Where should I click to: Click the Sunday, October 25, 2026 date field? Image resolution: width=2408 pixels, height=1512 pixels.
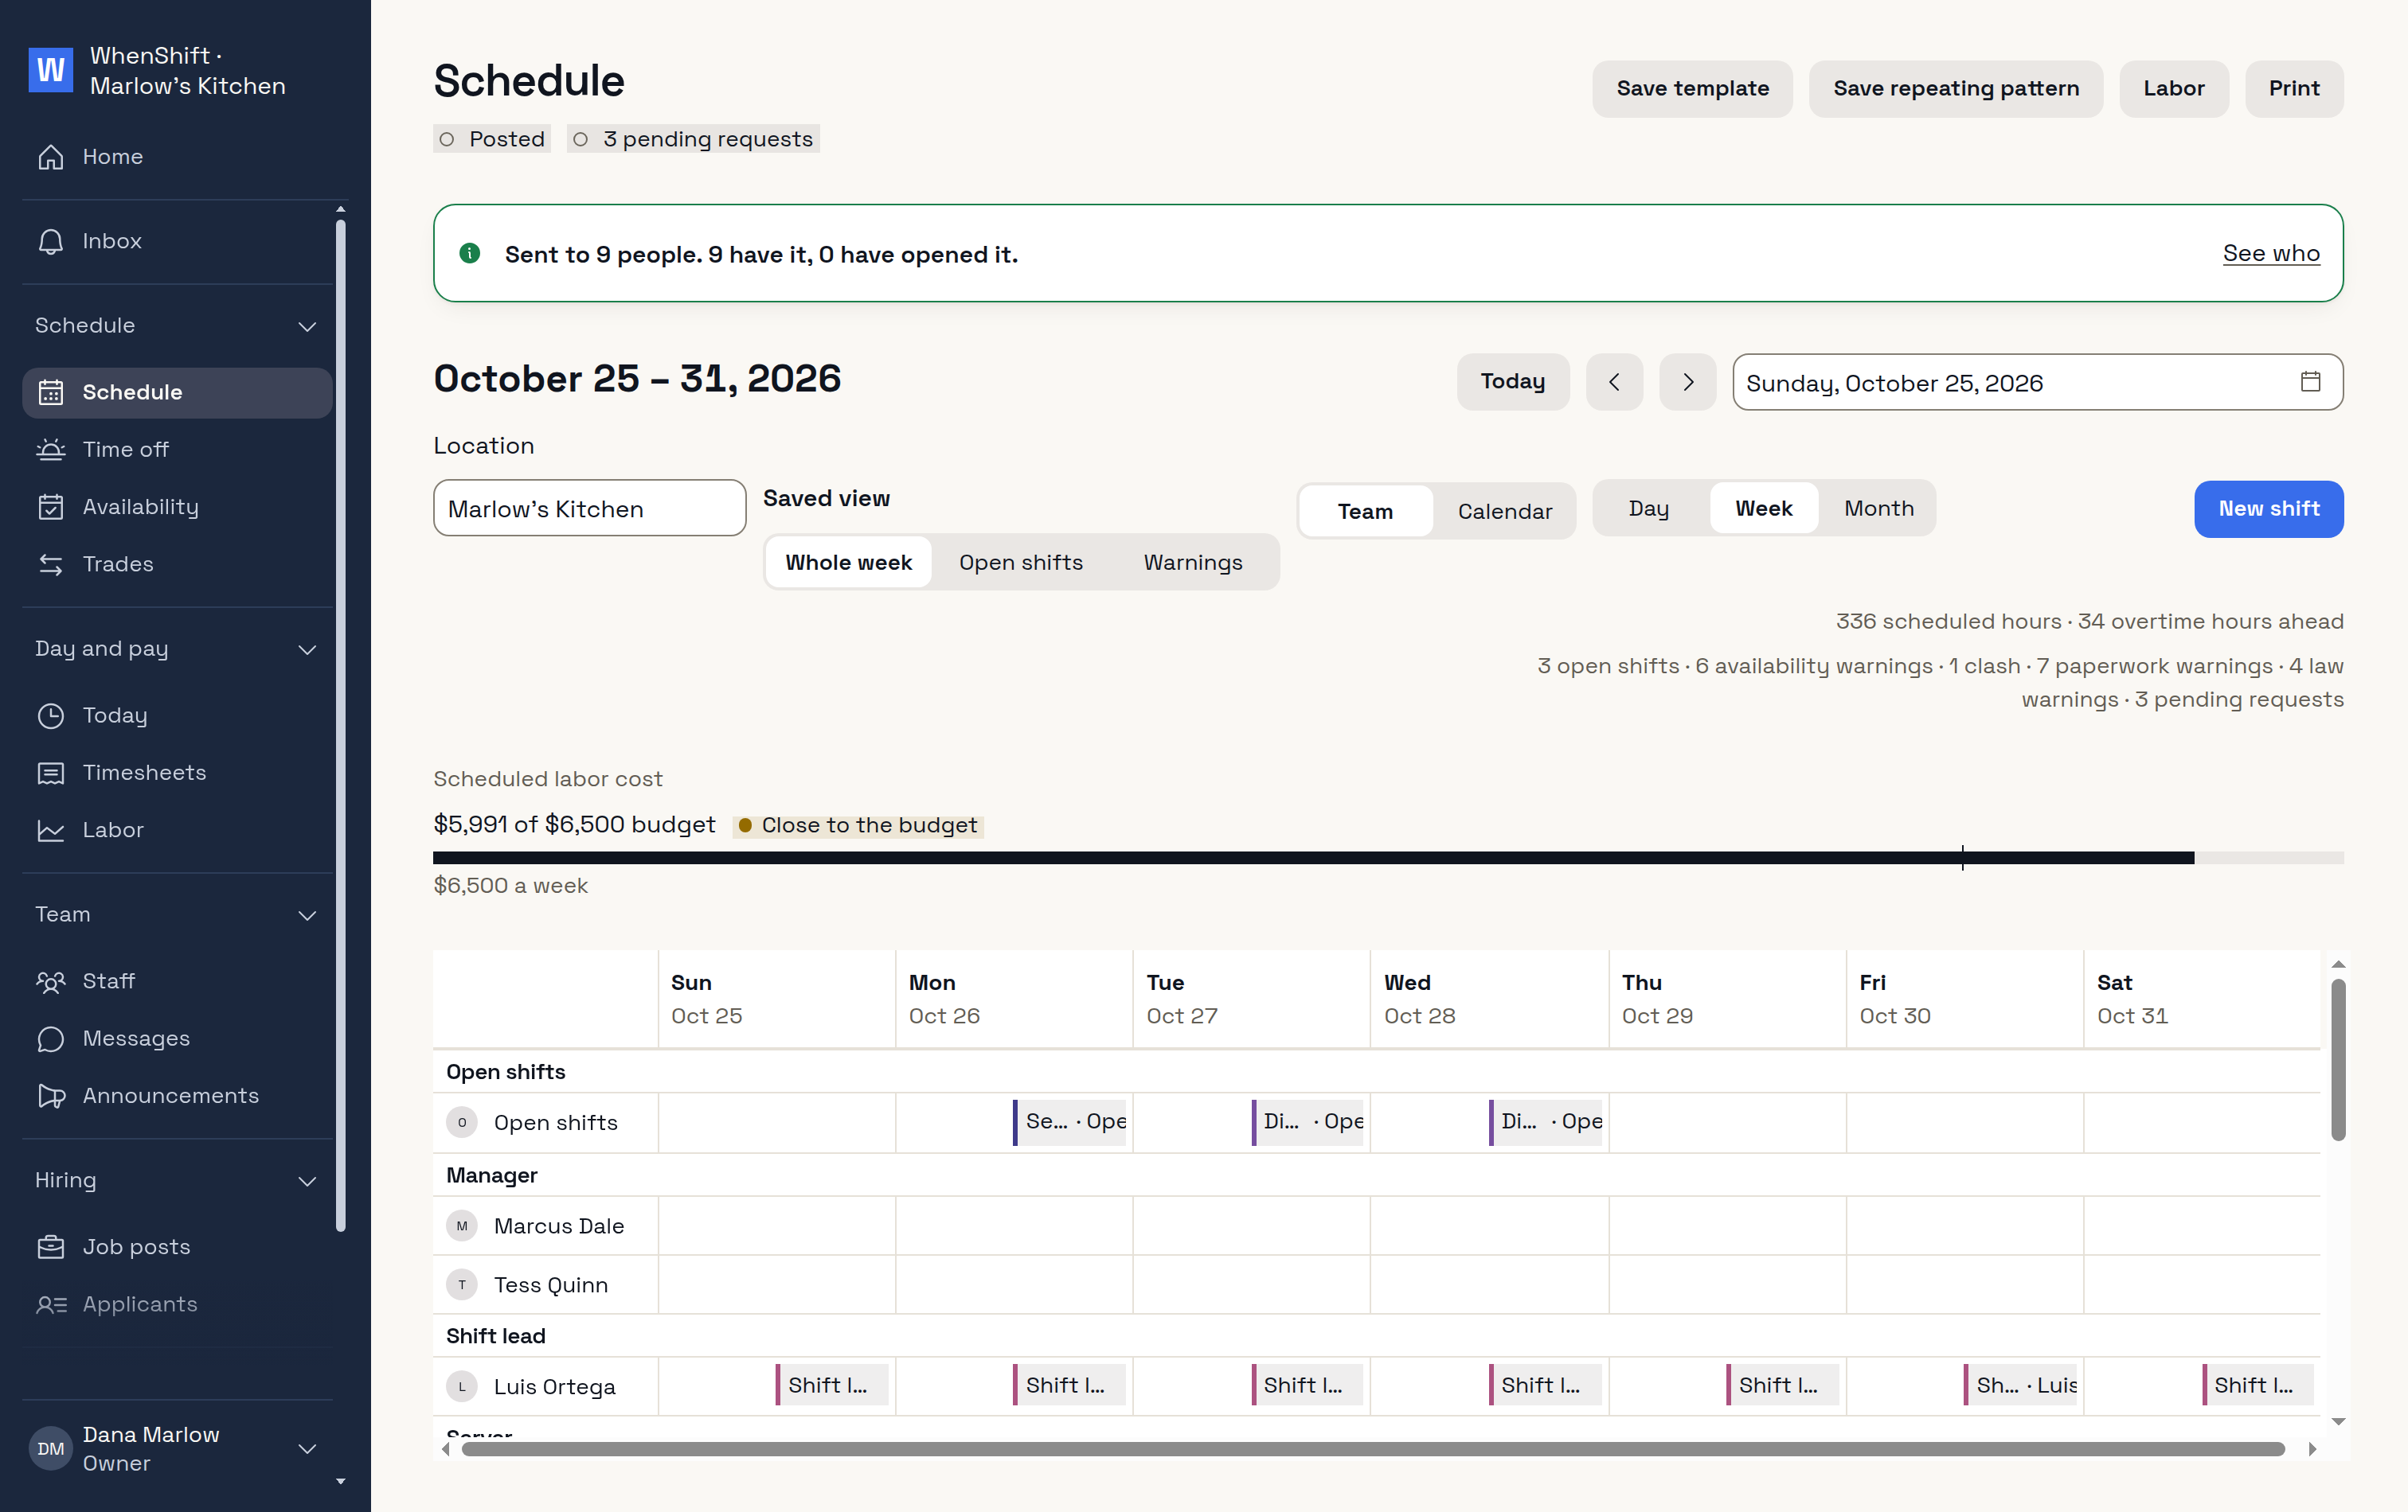(x=2037, y=382)
